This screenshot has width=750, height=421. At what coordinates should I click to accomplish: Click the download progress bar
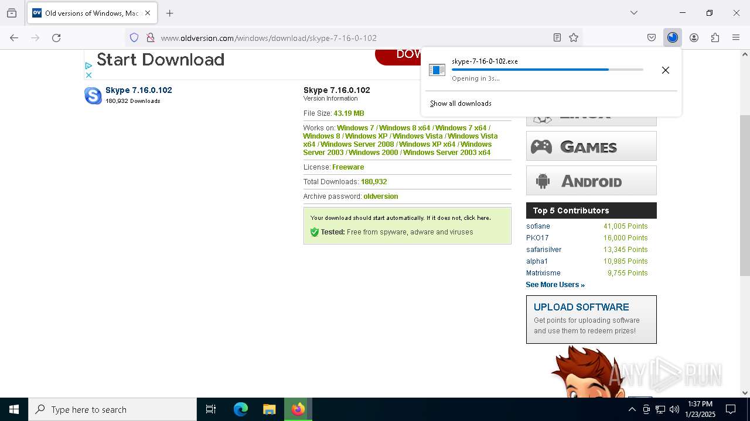(x=547, y=70)
